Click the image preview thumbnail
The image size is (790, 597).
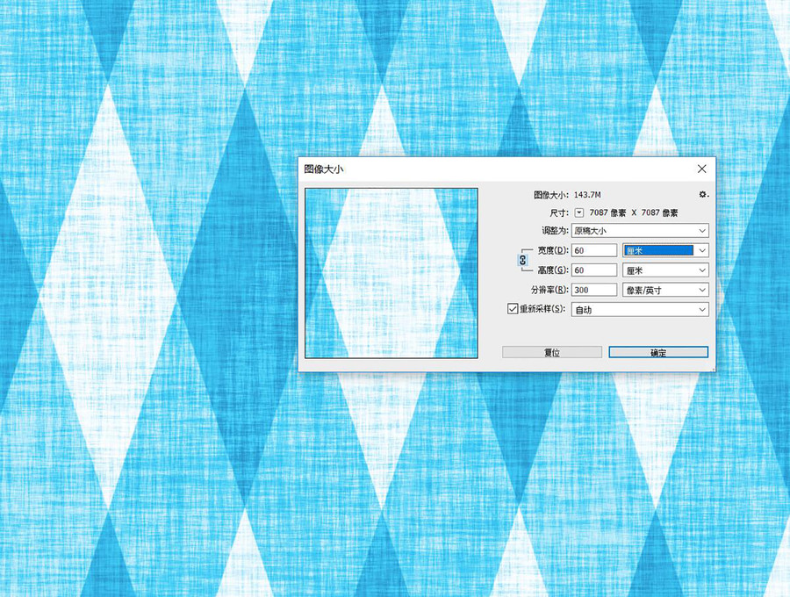pyautogui.click(x=391, y=273)
